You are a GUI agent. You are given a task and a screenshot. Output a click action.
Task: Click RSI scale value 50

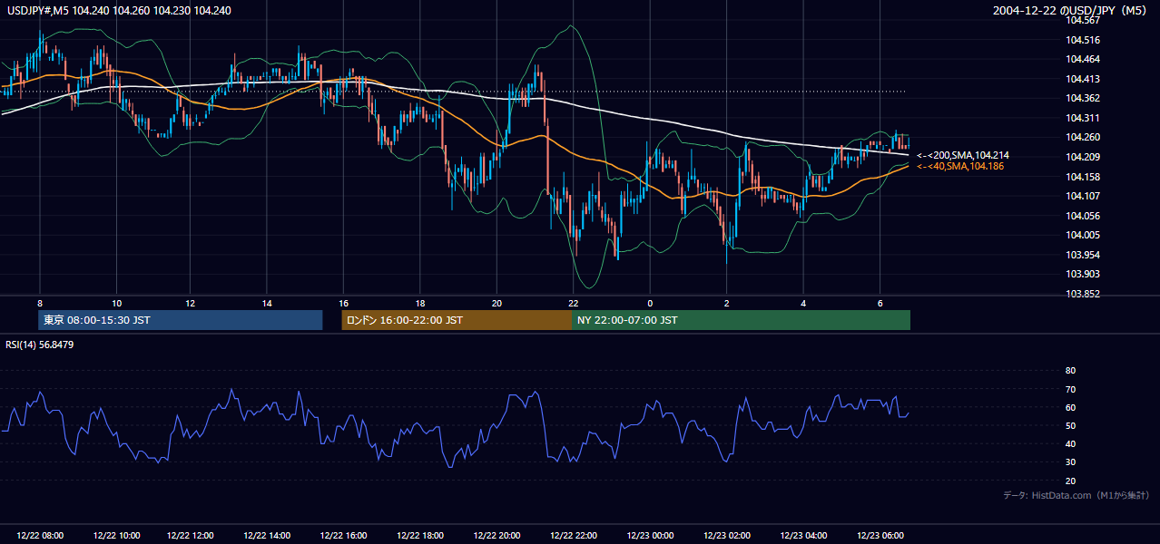point(1070,425)
